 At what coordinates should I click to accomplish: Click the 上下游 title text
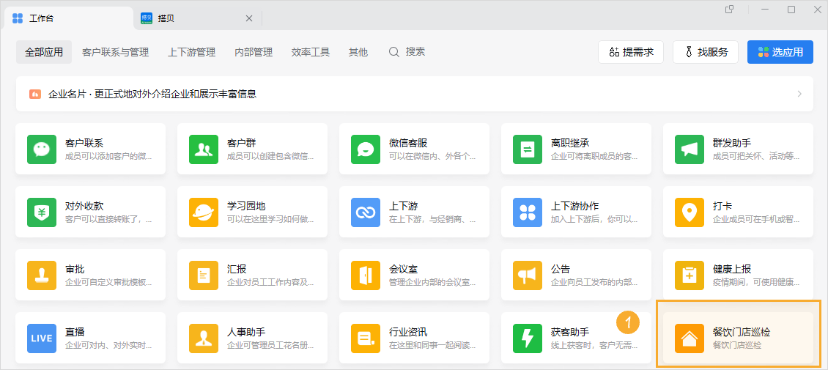click(x=404, y=206)
